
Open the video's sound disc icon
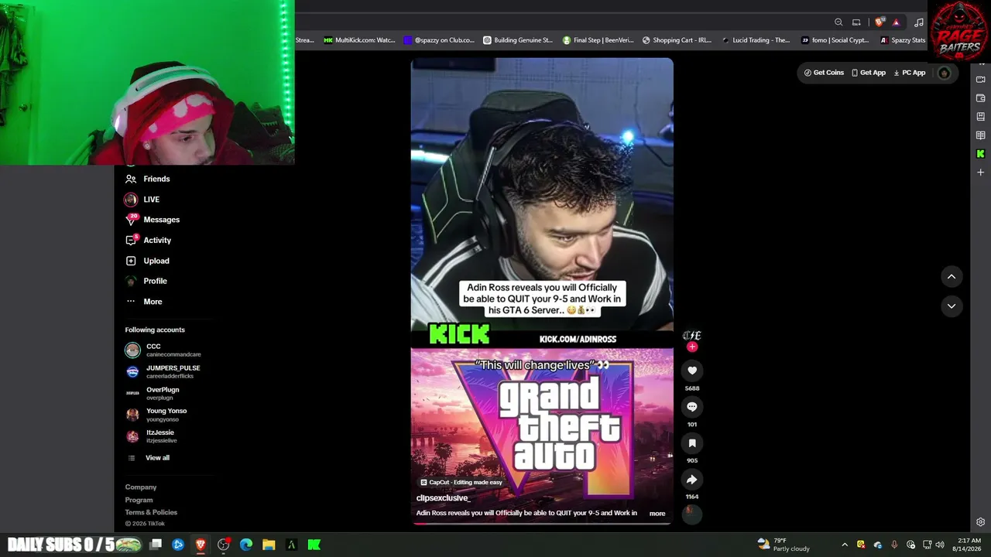(x=692, y=513)
